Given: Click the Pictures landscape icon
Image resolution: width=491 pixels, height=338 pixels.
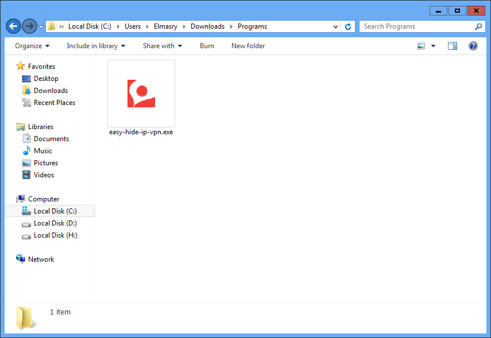Looking at the screenshot, I should coord(26,163).
